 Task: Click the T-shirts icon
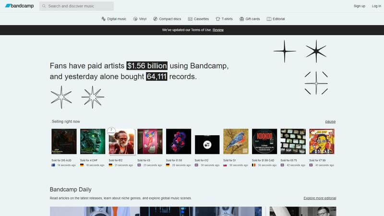click(218, 19)
